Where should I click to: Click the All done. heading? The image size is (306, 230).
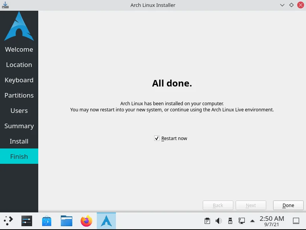pos(172,83)
